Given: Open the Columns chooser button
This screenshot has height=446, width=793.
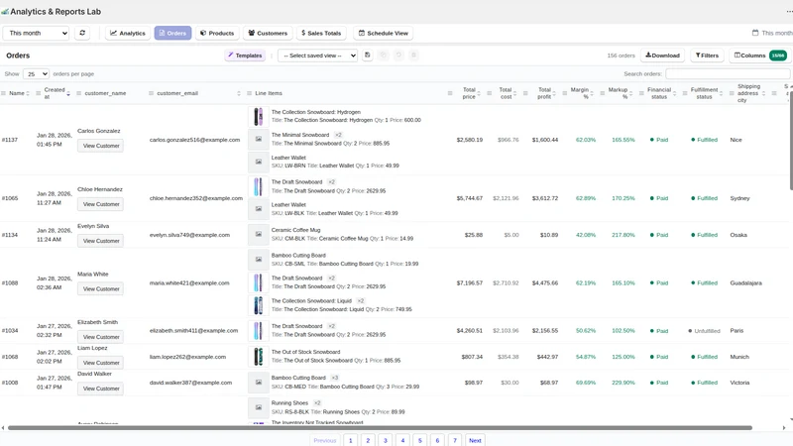Looking at the screenshot, I should click(x=759, y=56).
